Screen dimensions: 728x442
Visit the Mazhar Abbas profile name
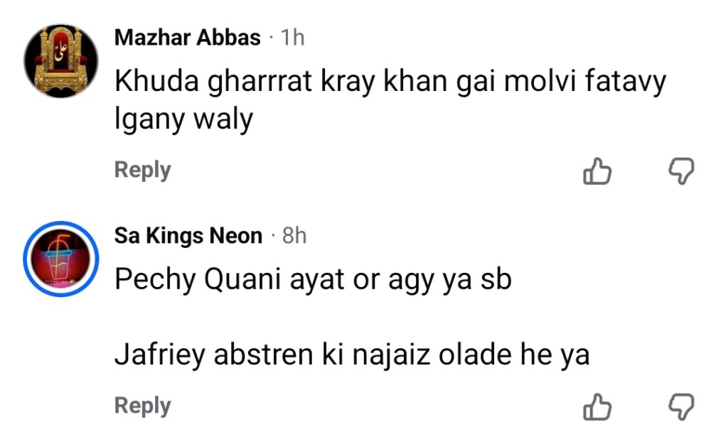[x=188, y=38]
